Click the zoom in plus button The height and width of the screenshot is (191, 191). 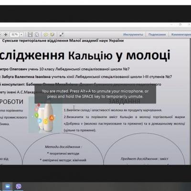tap(6, 34)
